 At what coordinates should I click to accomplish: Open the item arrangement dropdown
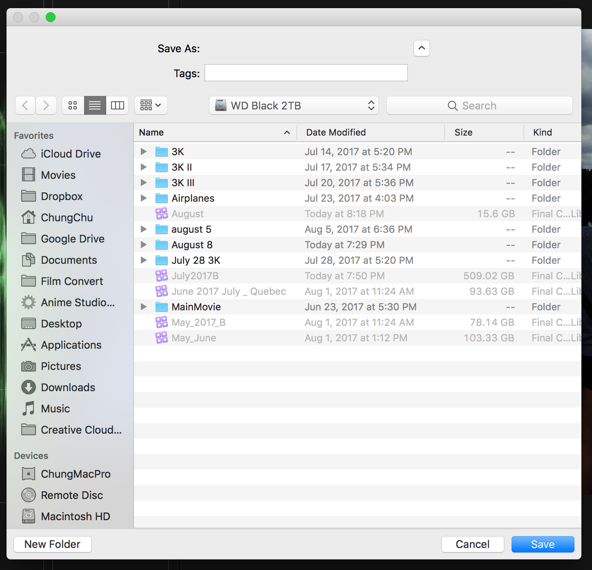[151, 105]
